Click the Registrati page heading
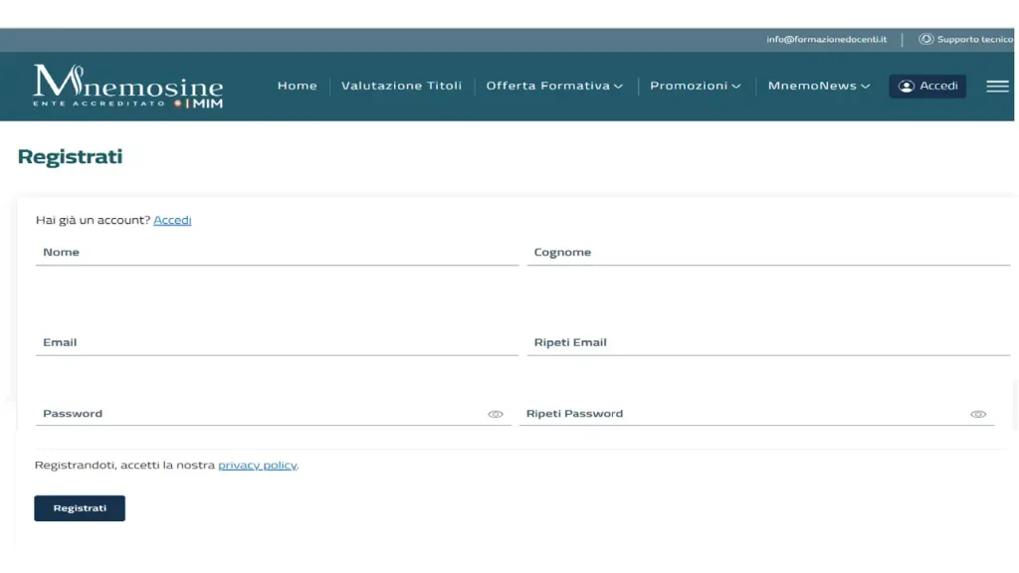 (x=71, y=156)
